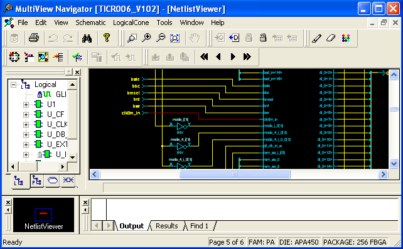Select the clk8m_in input port
Viewport: 403px width, 249px height.
pyautogui.click(x=131, y=113)
